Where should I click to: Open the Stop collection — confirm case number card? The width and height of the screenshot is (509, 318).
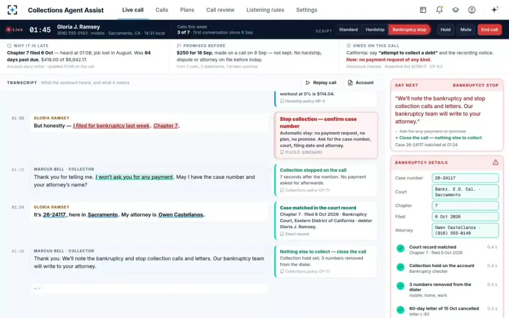pyautogui.click(x=326, y=135)
